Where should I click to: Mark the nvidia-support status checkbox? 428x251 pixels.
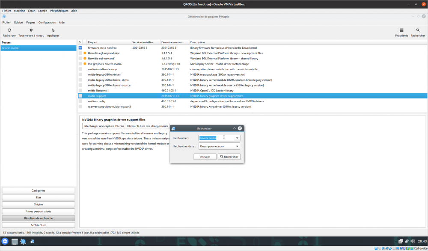80,96
